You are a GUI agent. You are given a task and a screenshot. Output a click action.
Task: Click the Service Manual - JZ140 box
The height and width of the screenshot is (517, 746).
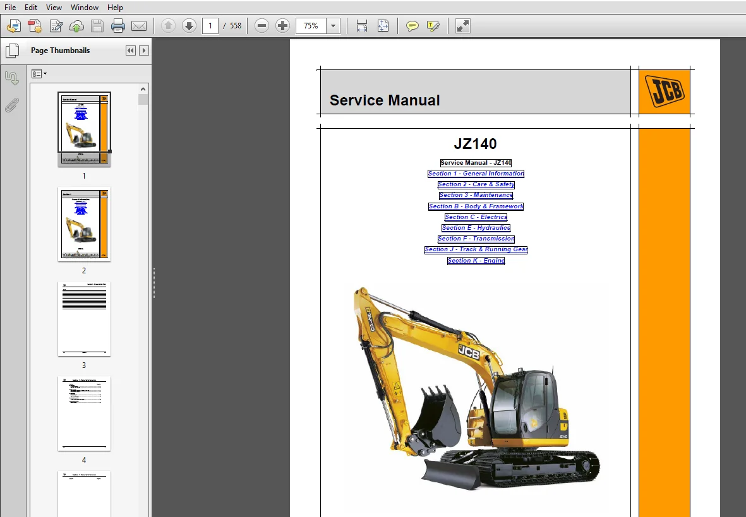476,163
